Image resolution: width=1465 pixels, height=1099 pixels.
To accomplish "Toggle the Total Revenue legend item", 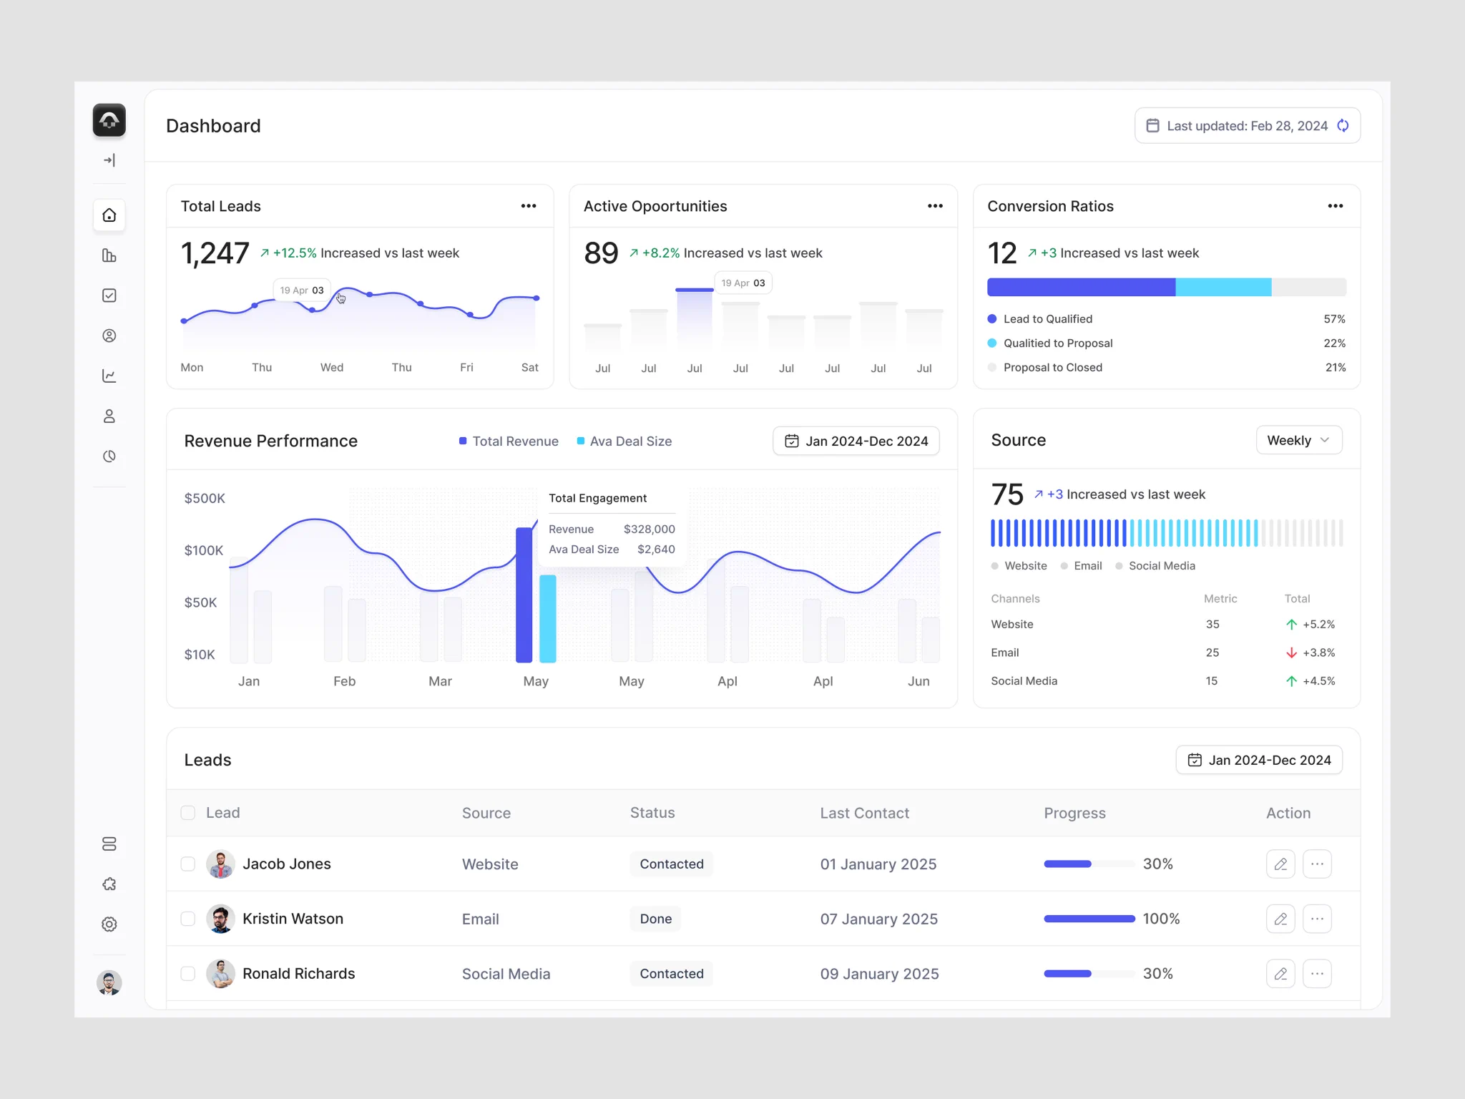I will coord(509,441).
